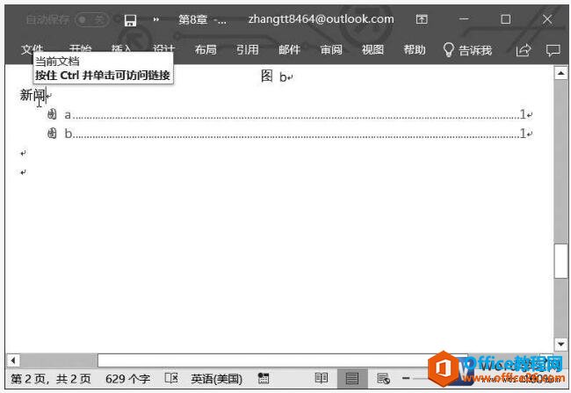Follow the 图 b table of figures entry
Viewport: 571px width, 393px height.
tap(290, 134)
